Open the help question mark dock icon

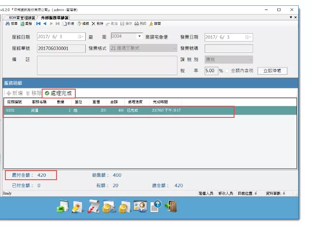[155, 206]
